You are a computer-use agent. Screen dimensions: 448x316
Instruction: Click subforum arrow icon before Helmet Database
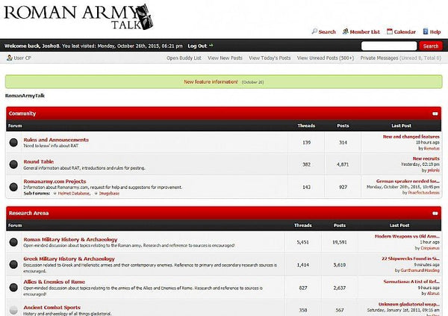tap(55, 193)
